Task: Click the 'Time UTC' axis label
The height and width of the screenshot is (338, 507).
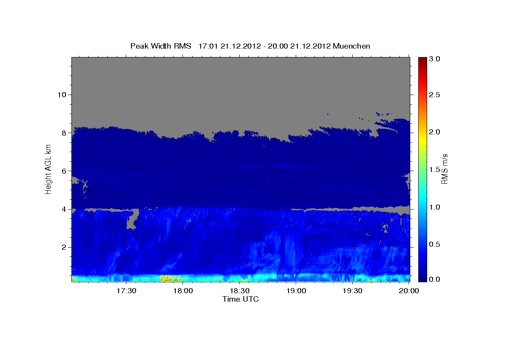Action: [240, 299]
